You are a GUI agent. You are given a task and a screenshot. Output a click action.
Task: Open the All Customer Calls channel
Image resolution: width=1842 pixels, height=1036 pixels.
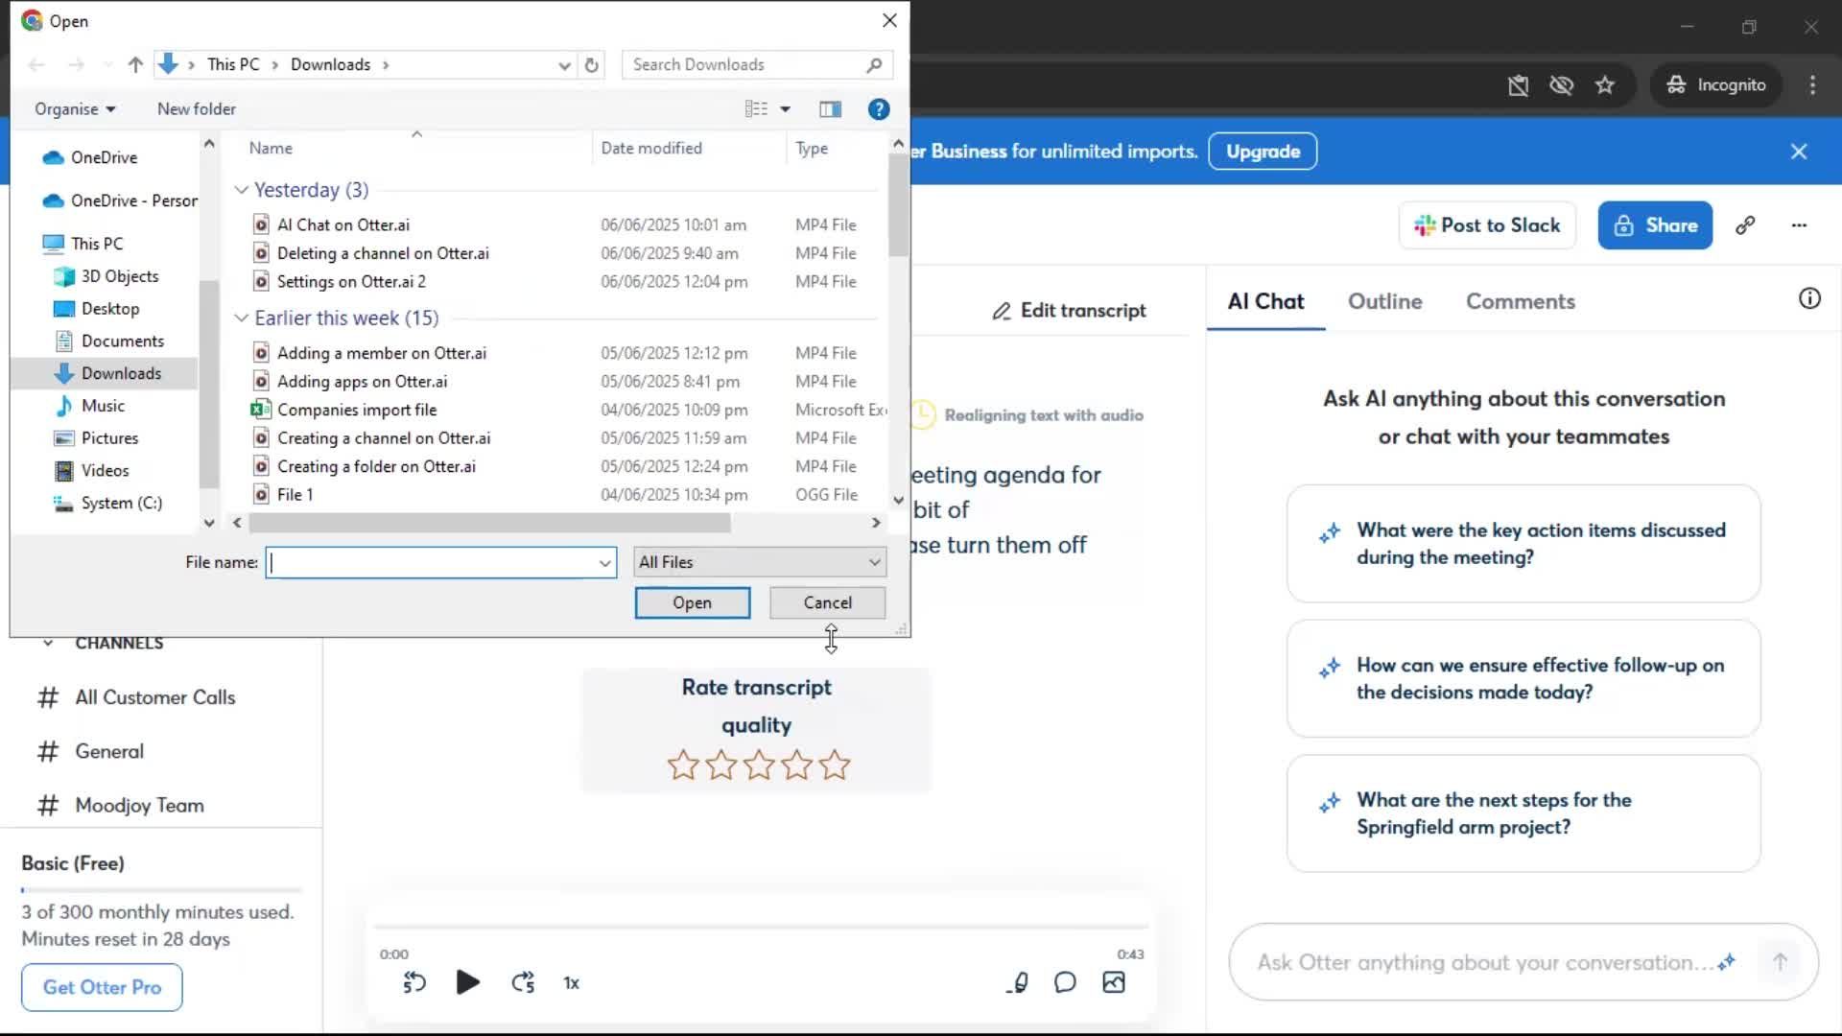pos(155,697)
